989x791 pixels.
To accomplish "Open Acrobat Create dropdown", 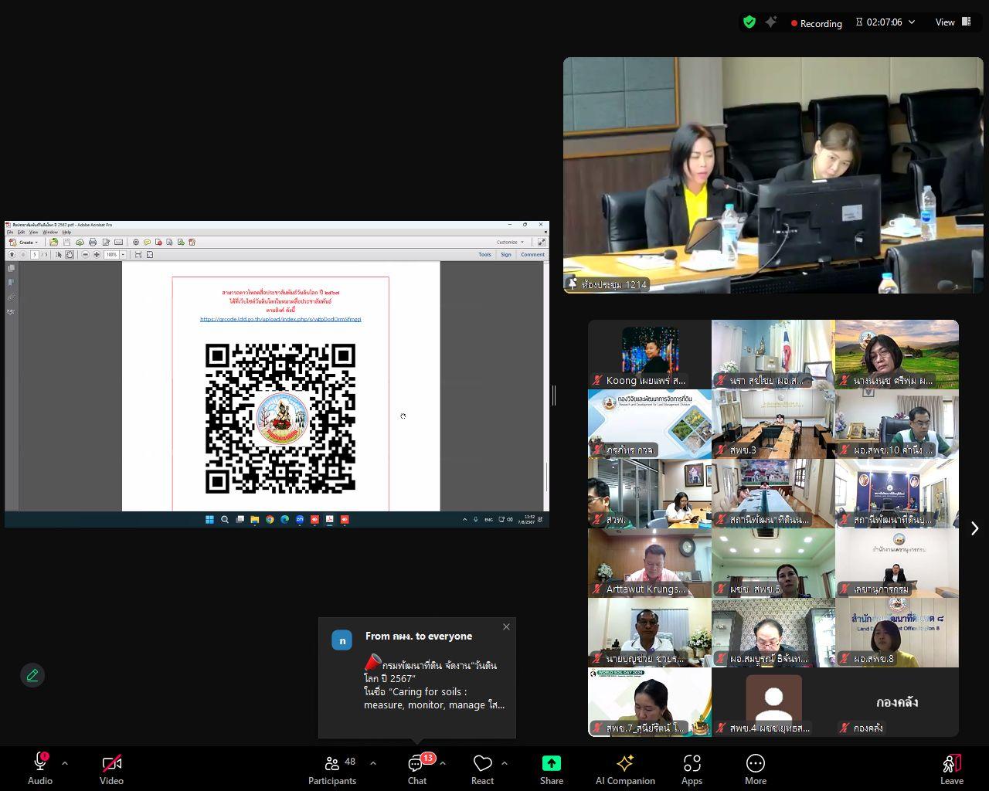I will pos(24,243).
